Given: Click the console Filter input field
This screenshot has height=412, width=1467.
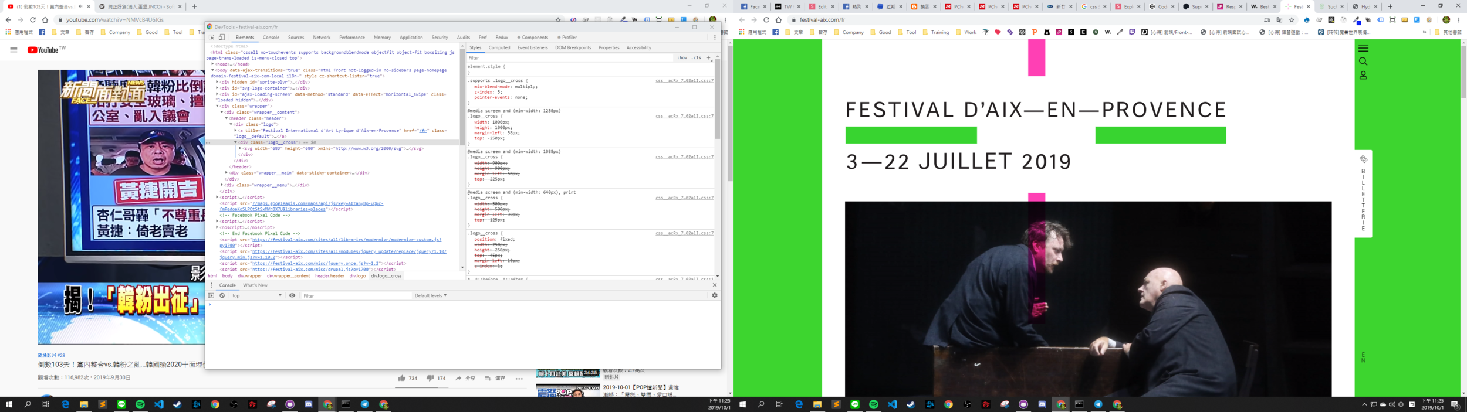Looking at the screenshot, I should point(357,295).
